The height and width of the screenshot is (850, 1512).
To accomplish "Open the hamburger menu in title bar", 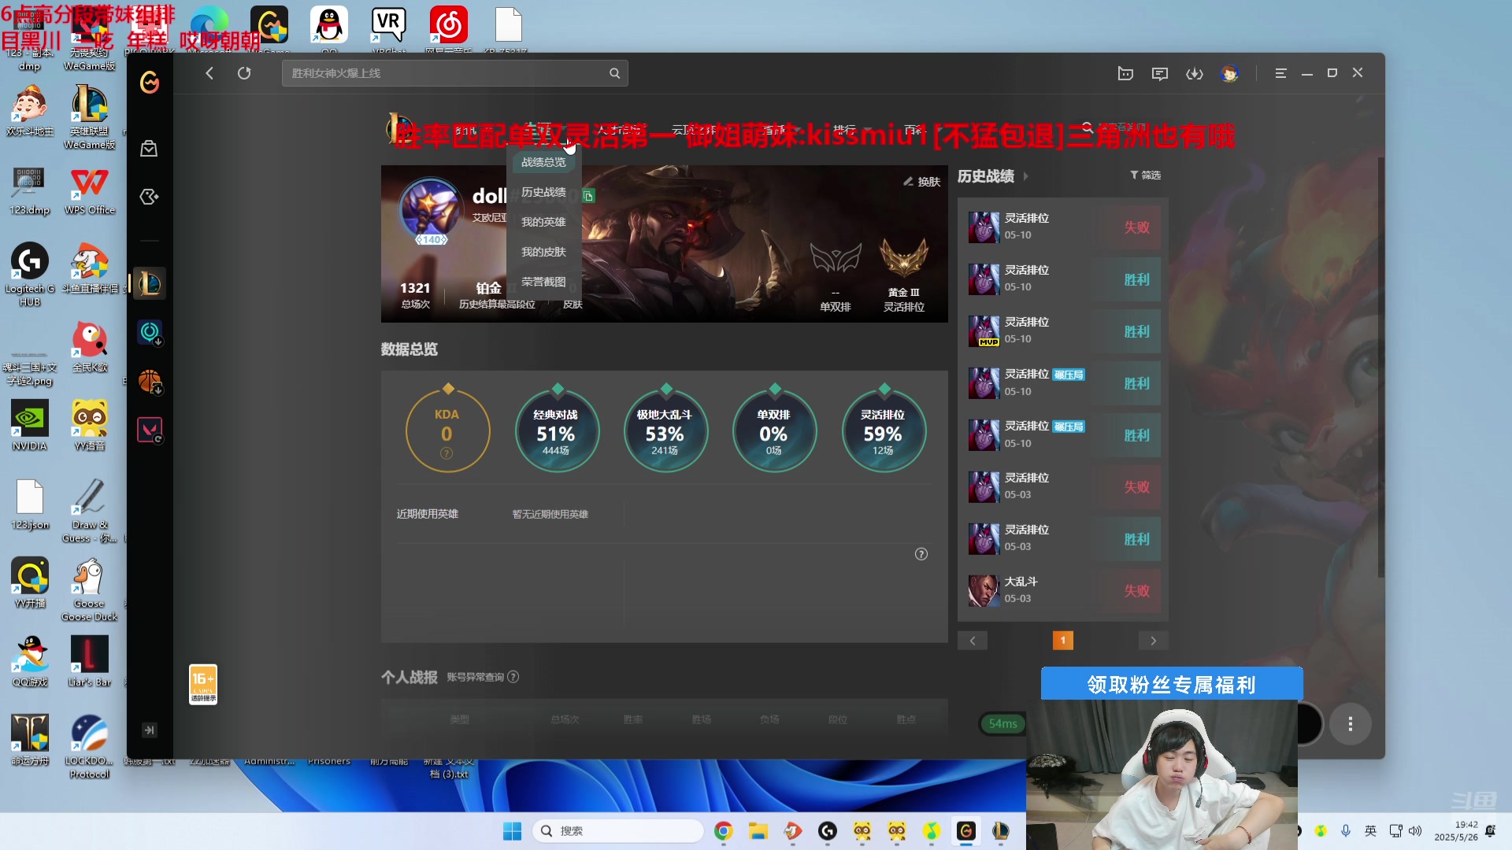I will pyautogui.click(x=1280, y=73).
